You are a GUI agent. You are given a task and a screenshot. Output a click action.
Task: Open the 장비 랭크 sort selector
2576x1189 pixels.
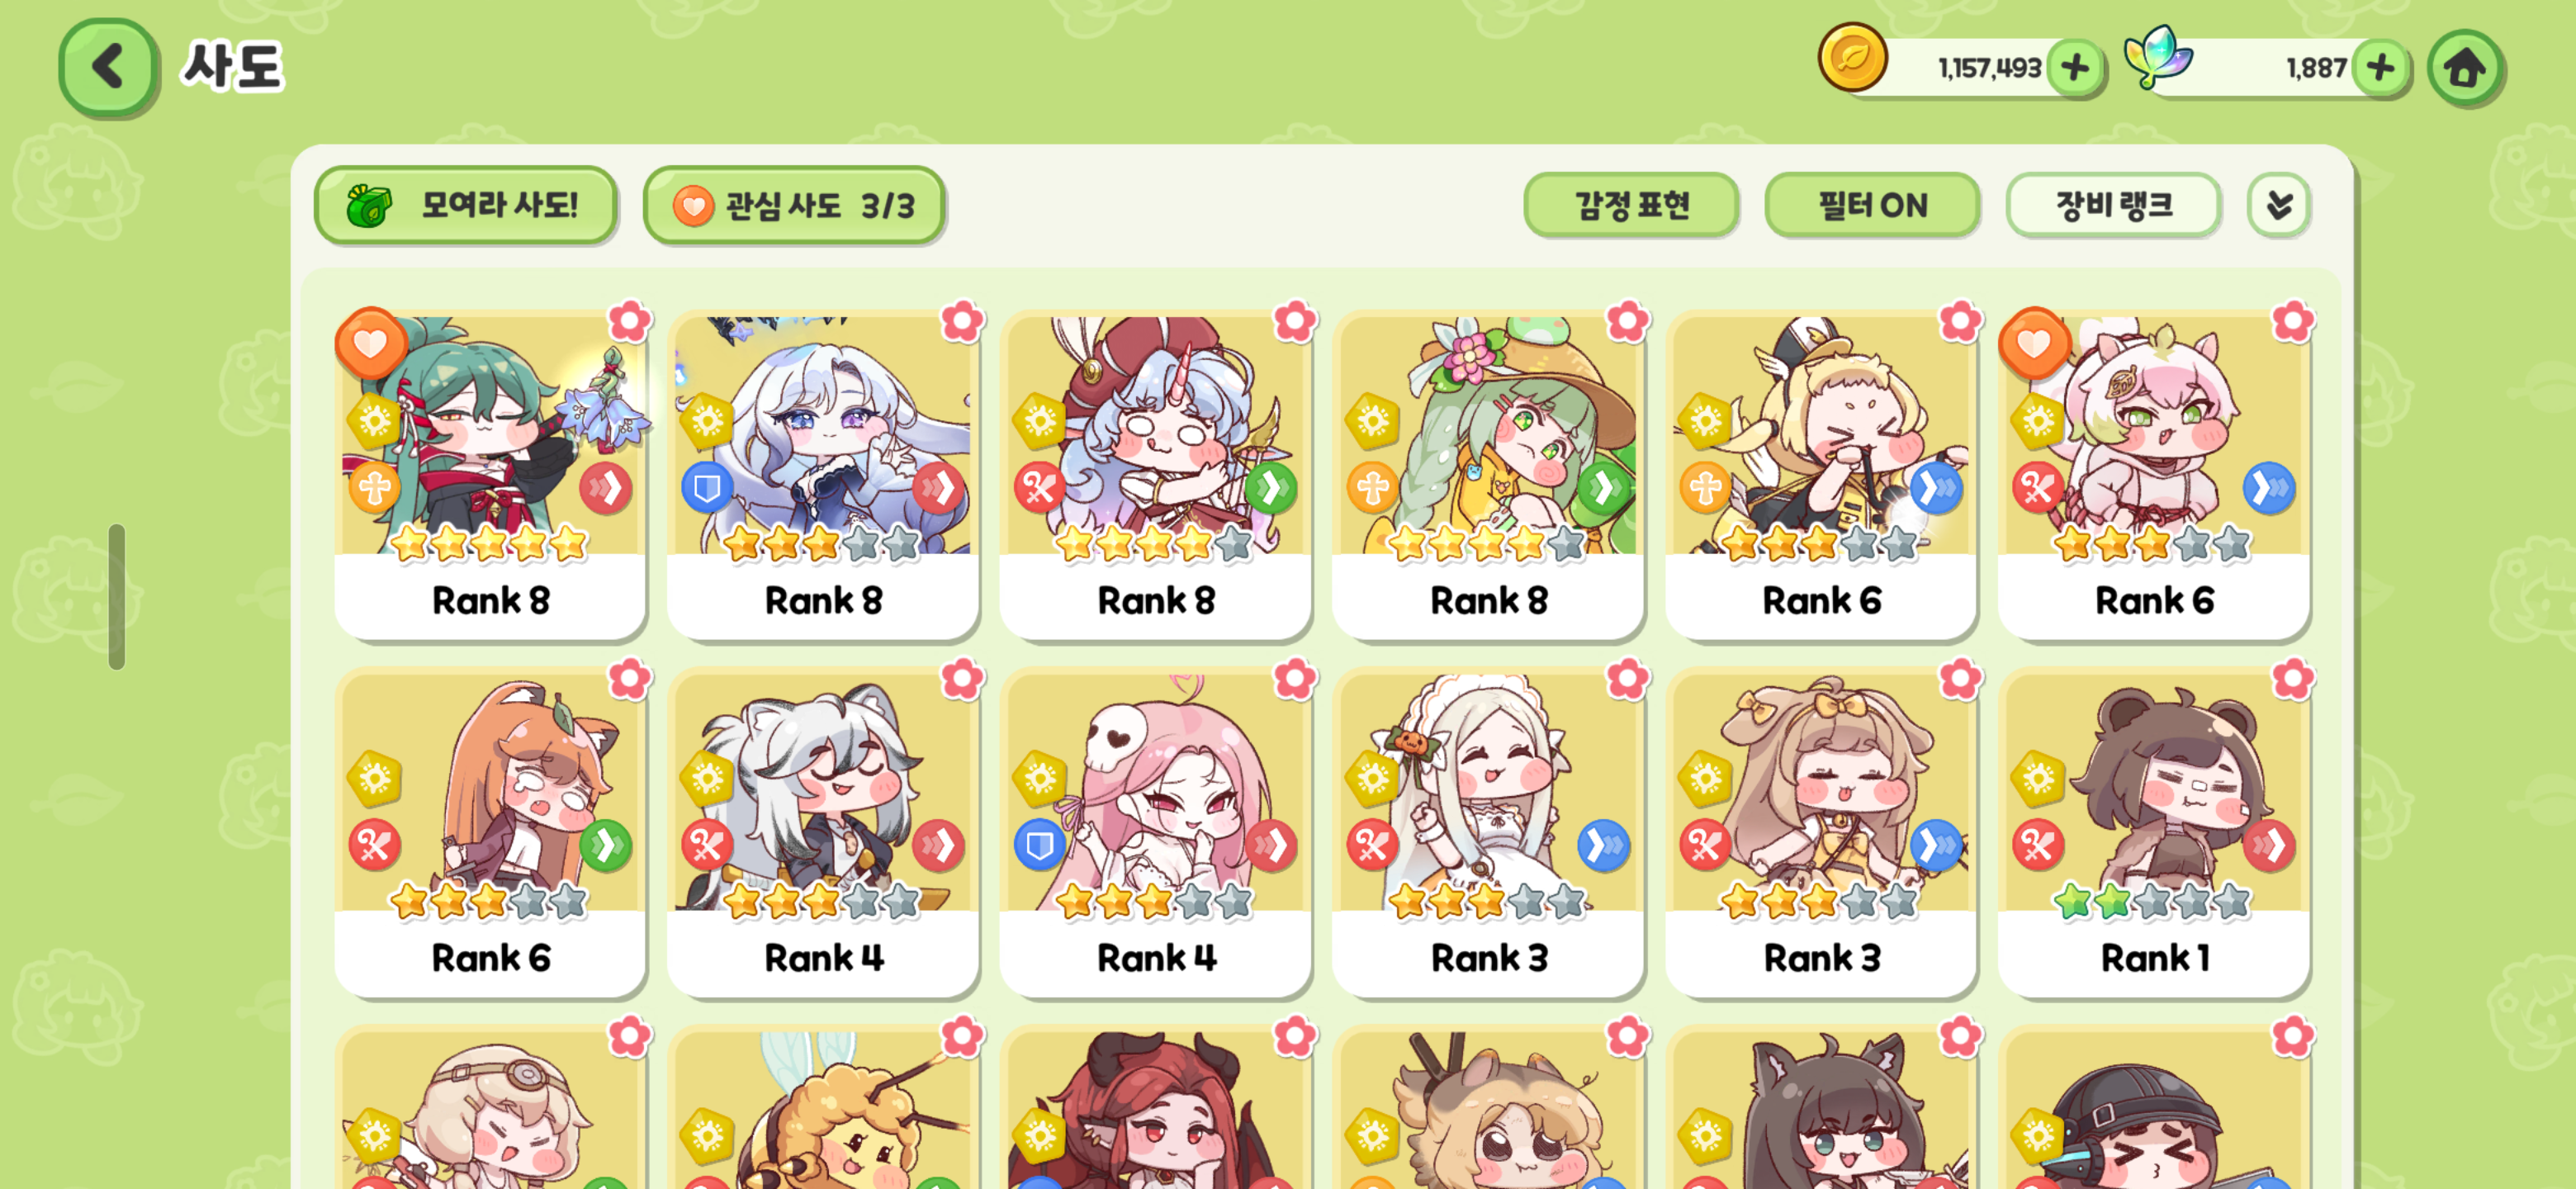tap(2113, 205)
